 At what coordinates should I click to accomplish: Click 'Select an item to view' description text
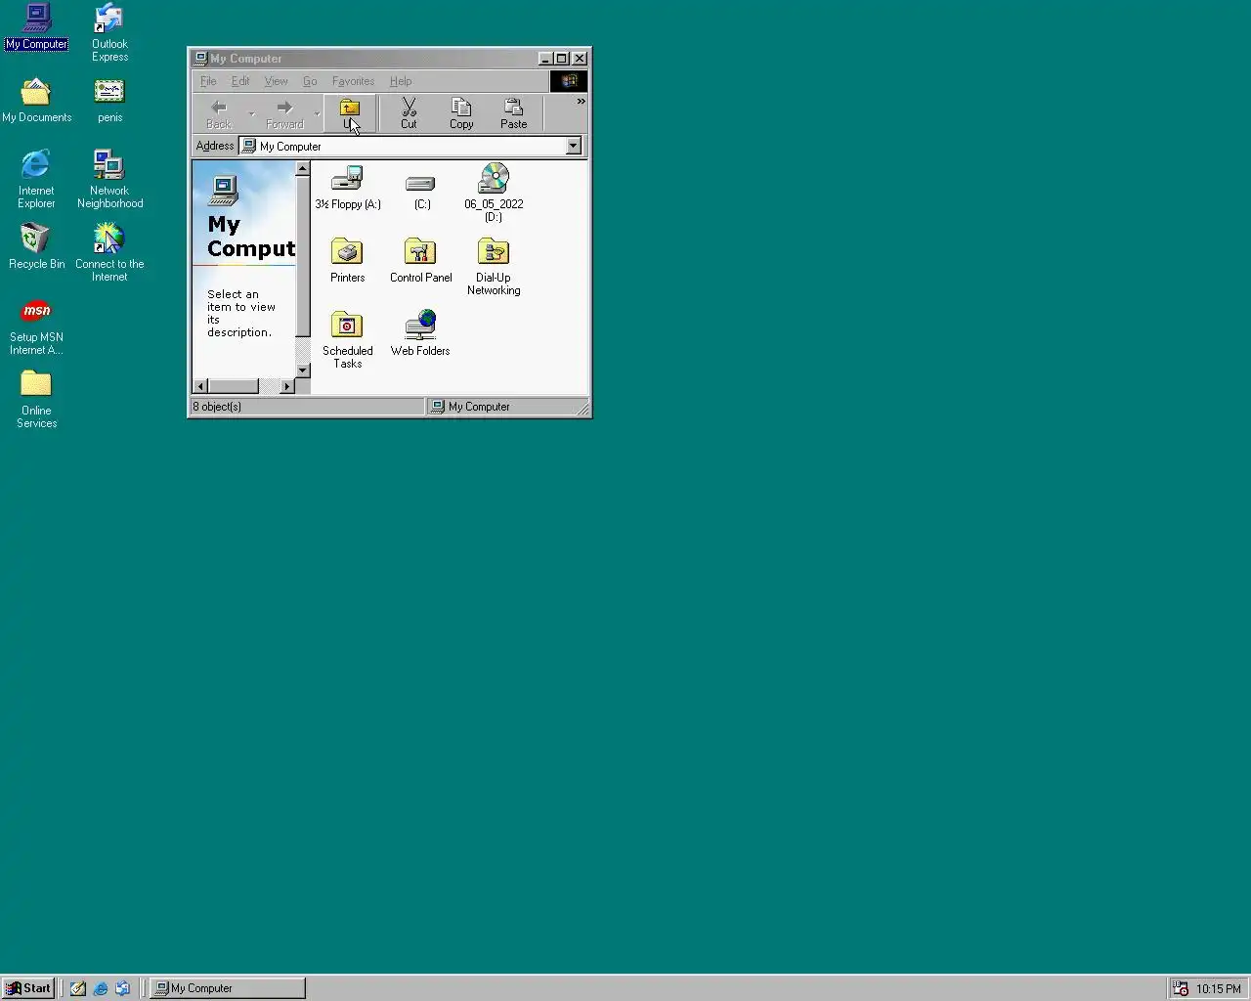coord(241,313)
